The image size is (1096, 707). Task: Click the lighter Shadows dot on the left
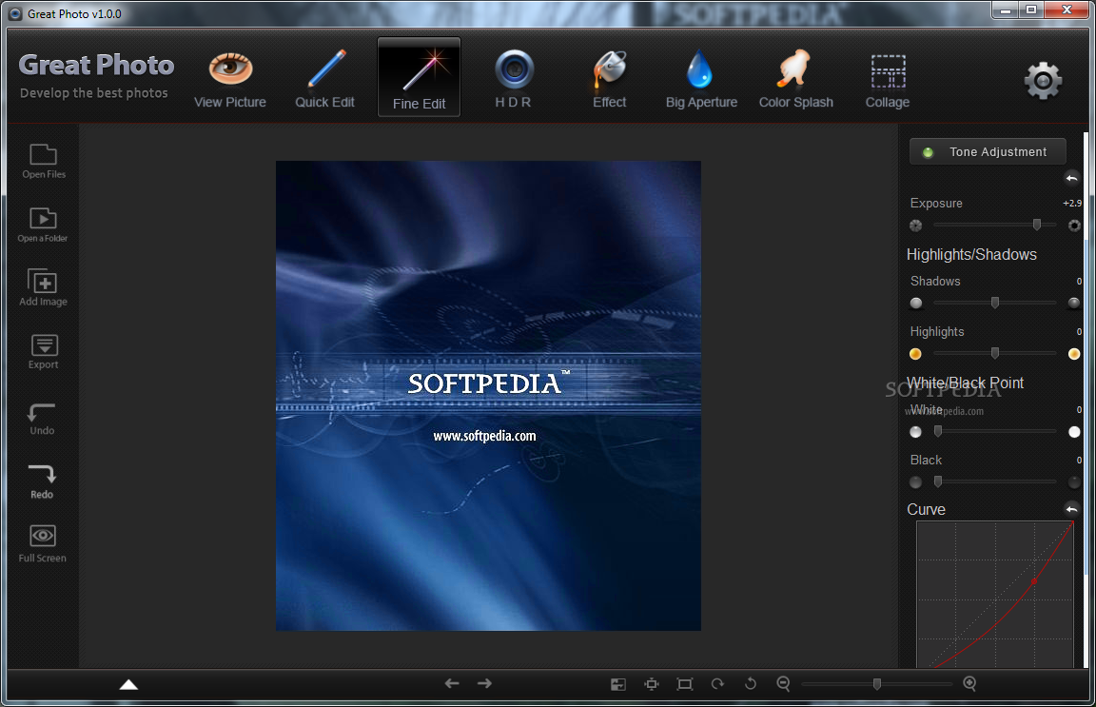click(915, 304)
